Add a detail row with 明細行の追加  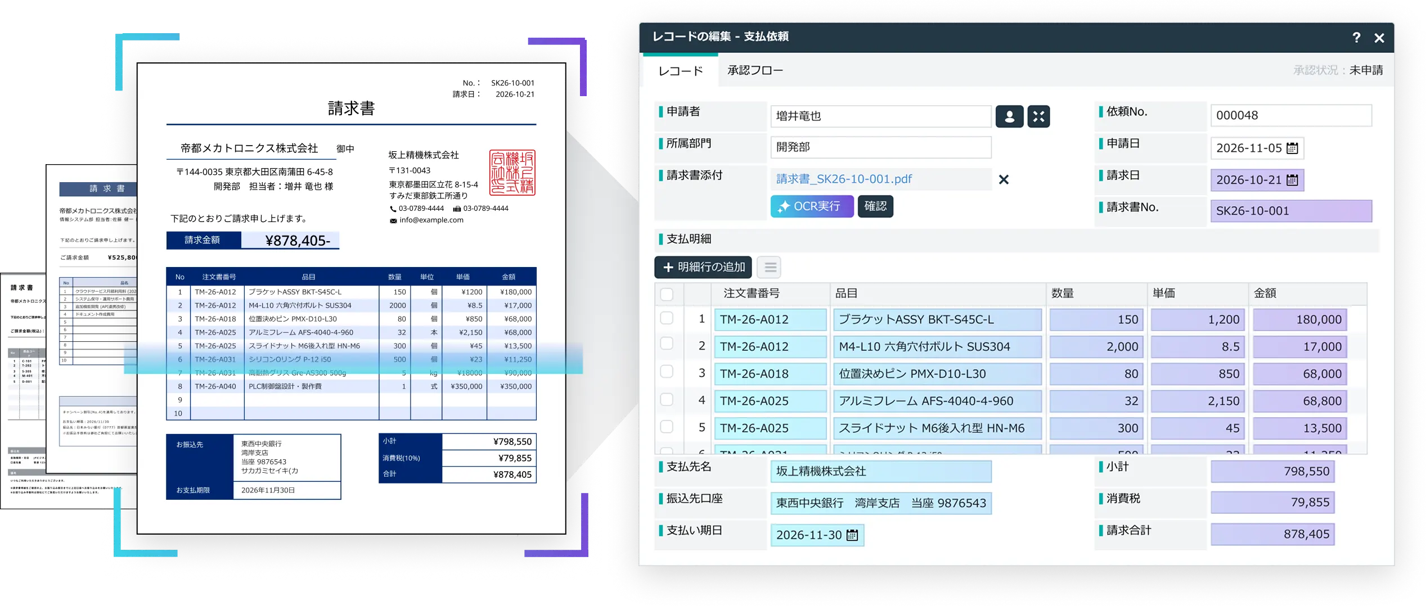point(704,268)
